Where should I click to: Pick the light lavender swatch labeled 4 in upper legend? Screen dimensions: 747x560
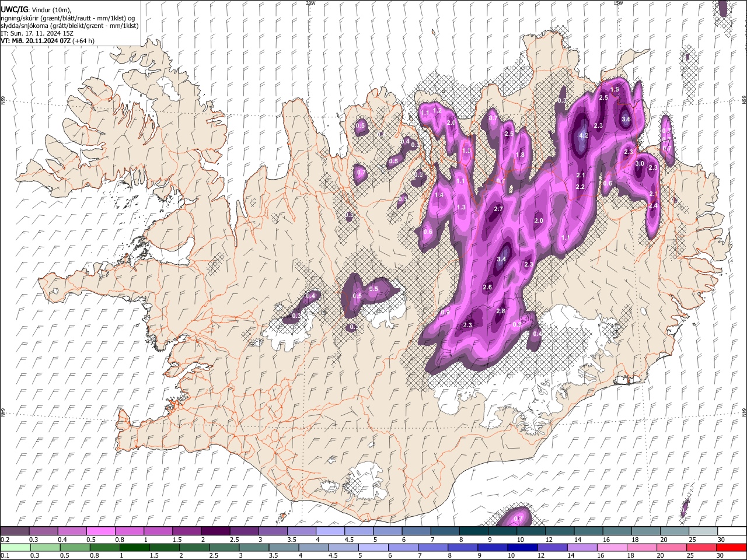coord(330,531)
